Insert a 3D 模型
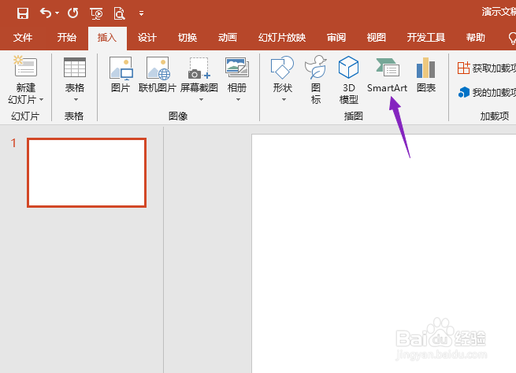This screenshot has width=516, height=373. (x=348, y=79)
